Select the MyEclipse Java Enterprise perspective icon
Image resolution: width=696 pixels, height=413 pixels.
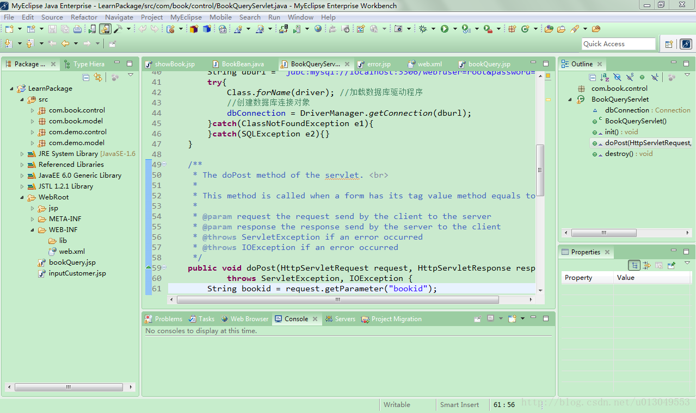(686, 44)
